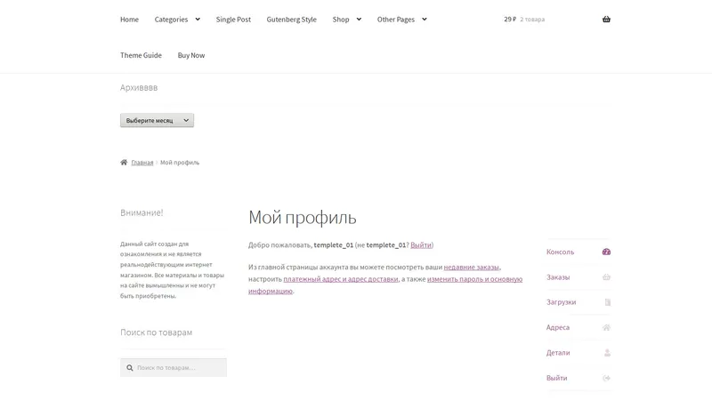The width and height of the screenshot is (712, 400).
Task: Follow the недавние заказы link
Action: pos(472,268)
